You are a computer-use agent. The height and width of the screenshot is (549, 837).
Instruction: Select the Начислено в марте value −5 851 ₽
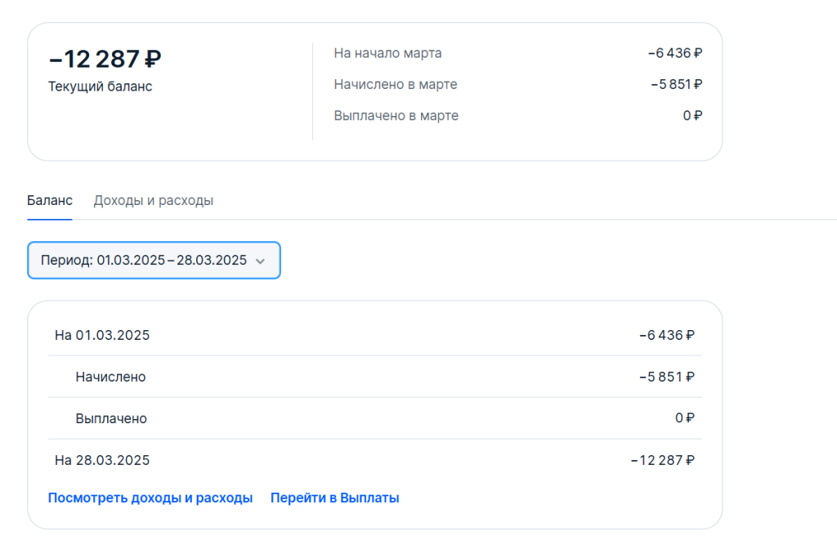click(677, 83)
